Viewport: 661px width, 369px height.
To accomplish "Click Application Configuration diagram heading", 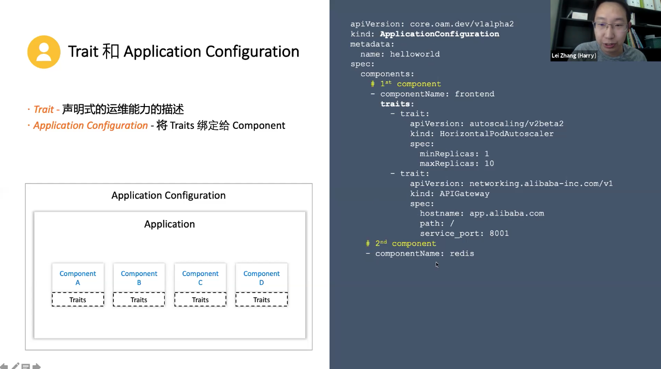I will tap(169, 195).
